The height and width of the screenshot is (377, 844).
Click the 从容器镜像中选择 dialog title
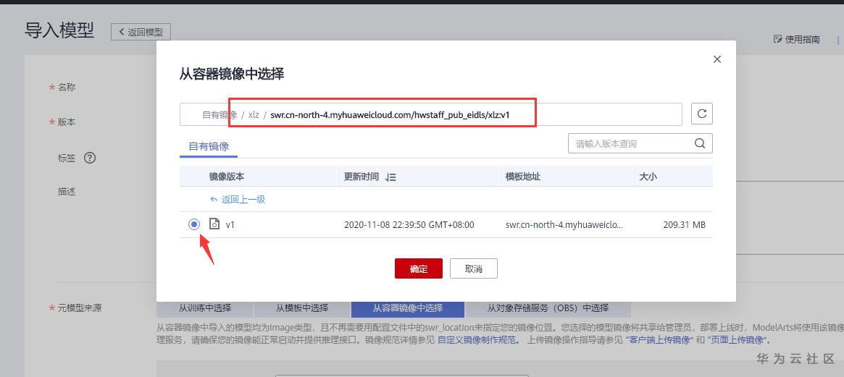click(x=232, y=75)
